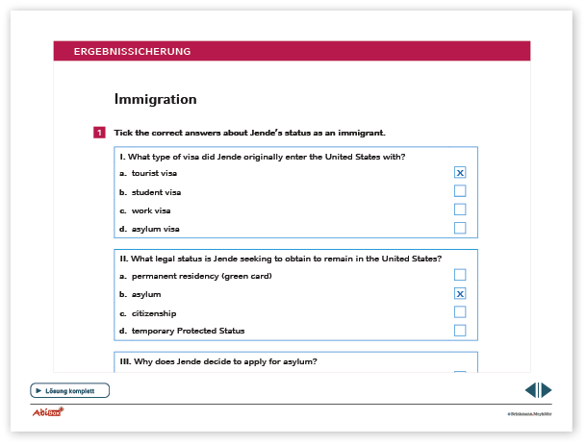Tick the citizenship checkbox
586x445 pixels.
point(460,312)
